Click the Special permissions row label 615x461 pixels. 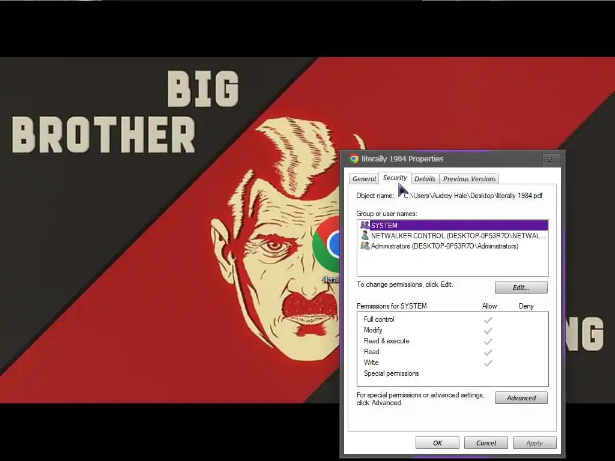click(x=391, y=373)
